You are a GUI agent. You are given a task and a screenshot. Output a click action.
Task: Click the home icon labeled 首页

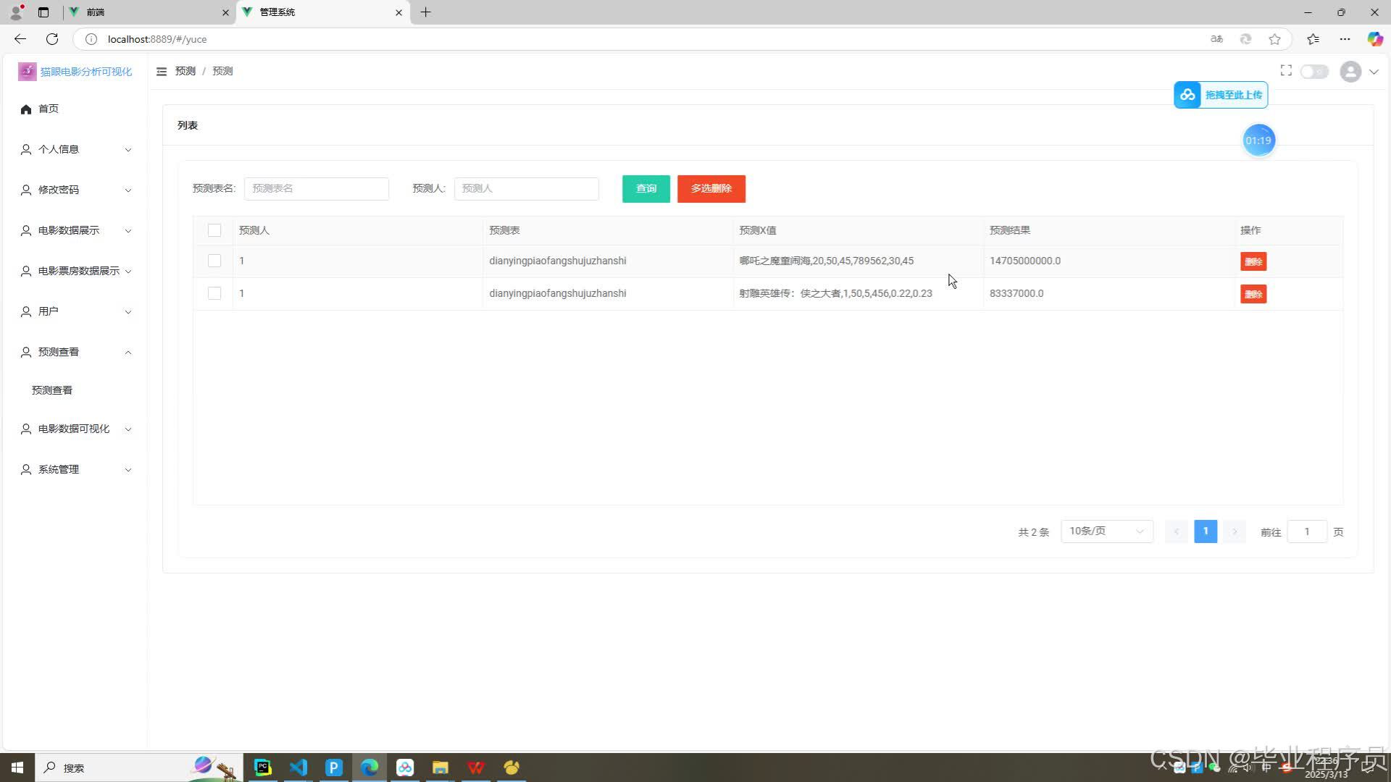[x=26, y=109]
